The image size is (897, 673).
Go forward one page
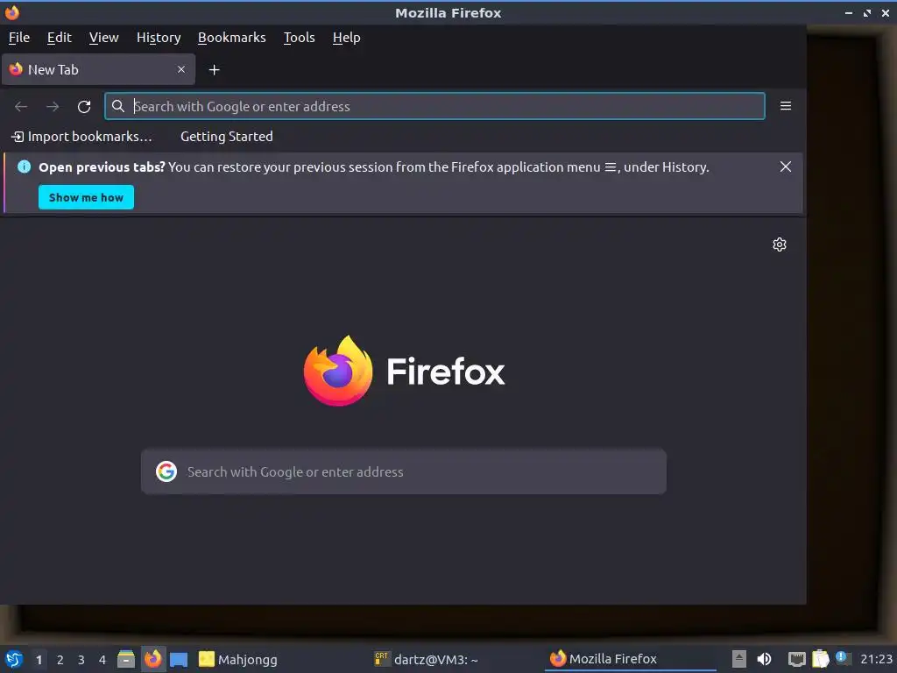pyautogui.click(x=53, y=106)
